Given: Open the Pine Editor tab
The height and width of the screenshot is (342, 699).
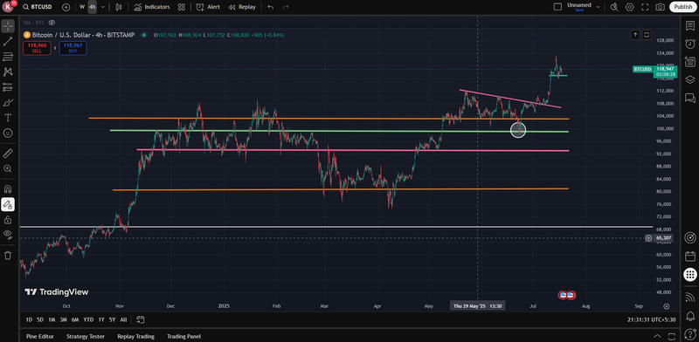Looking at the screenshot, I should [x=39, y=337].
